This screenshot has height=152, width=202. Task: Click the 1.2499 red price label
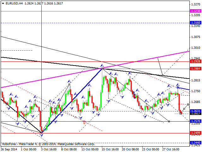coord(194,133)
